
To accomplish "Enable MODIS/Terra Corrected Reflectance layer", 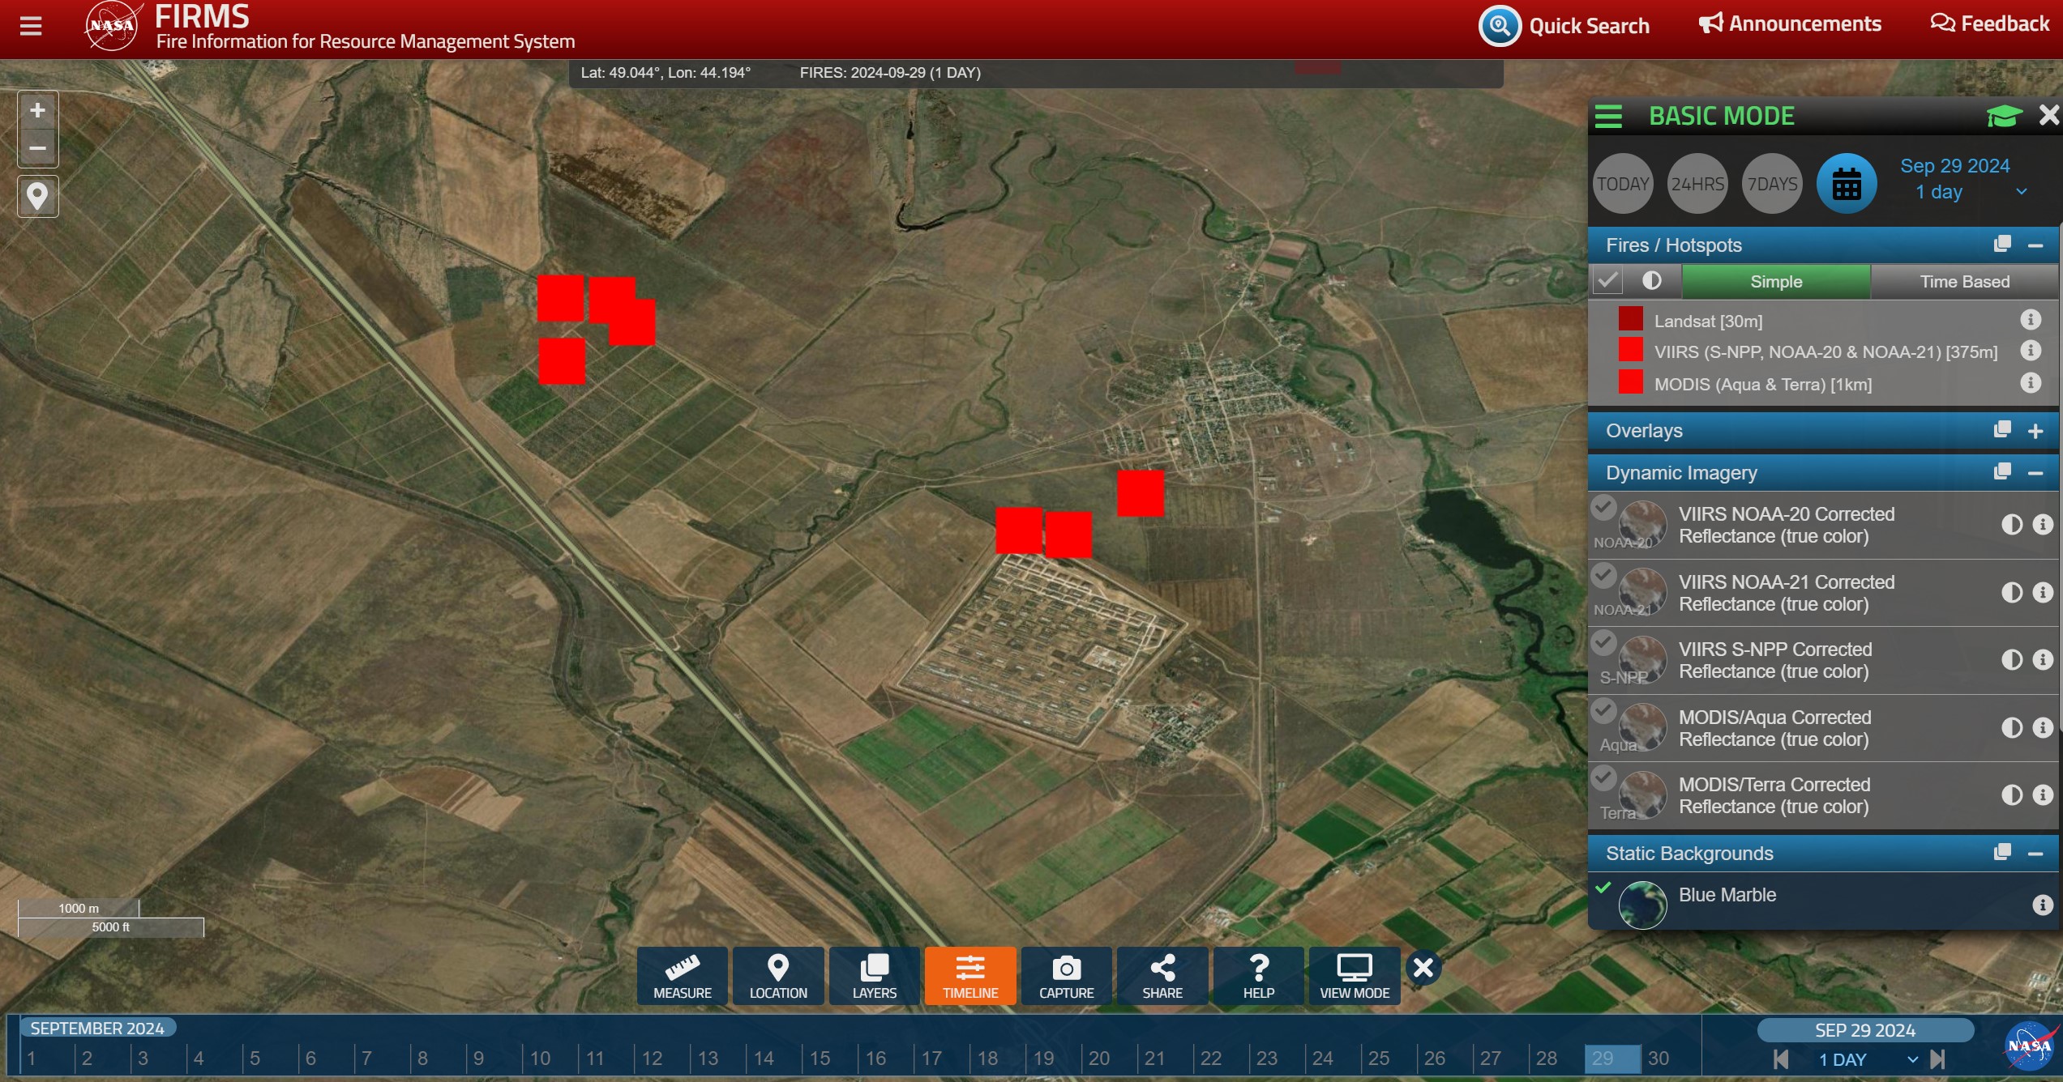I will 1603,778.
